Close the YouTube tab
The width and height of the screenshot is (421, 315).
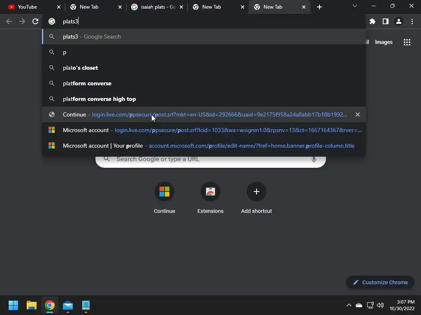point(58,7)
